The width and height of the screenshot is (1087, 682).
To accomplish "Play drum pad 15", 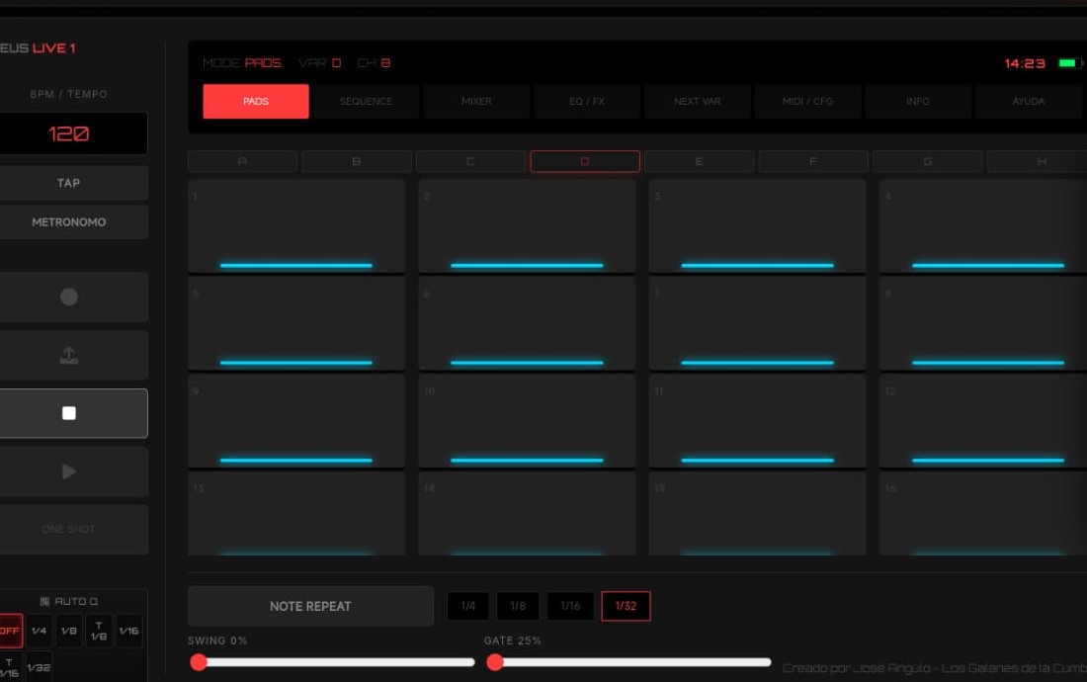I will (x=757, y=514).
